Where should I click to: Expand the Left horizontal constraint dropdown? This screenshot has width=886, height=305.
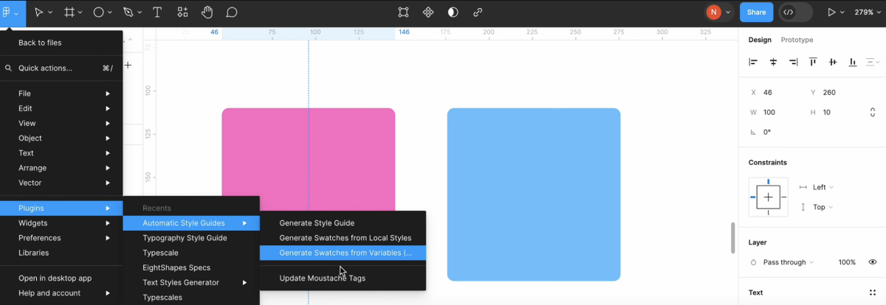[x=823, y=187]
